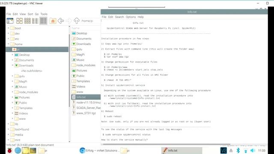Switch to thumbnail view in file manager
Viewport: 274px width, 154px height.
[27, 21]
